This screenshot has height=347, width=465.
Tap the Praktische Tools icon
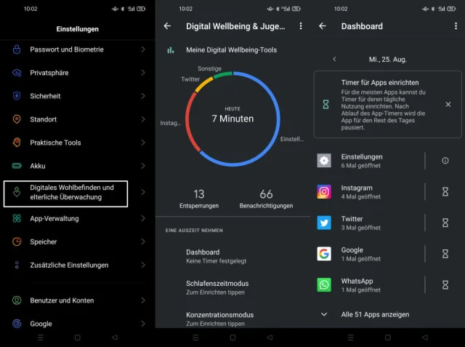pyautogui.click(x=17, y=143)
